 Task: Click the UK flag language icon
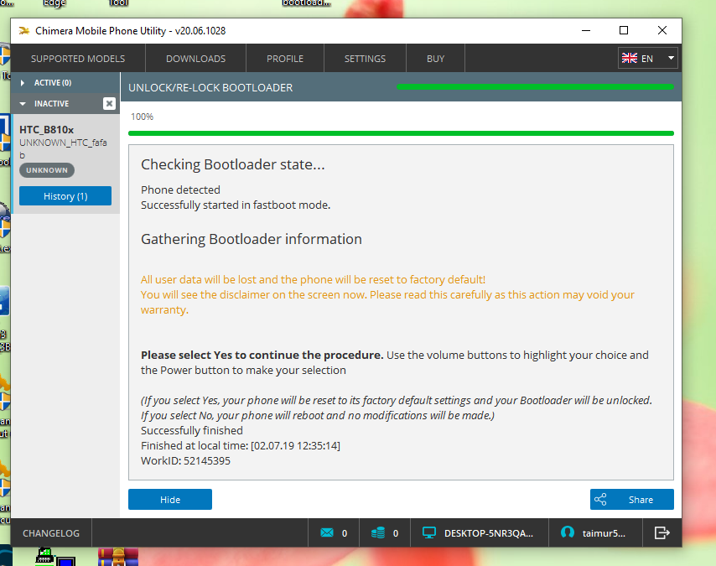coord(630,58)
